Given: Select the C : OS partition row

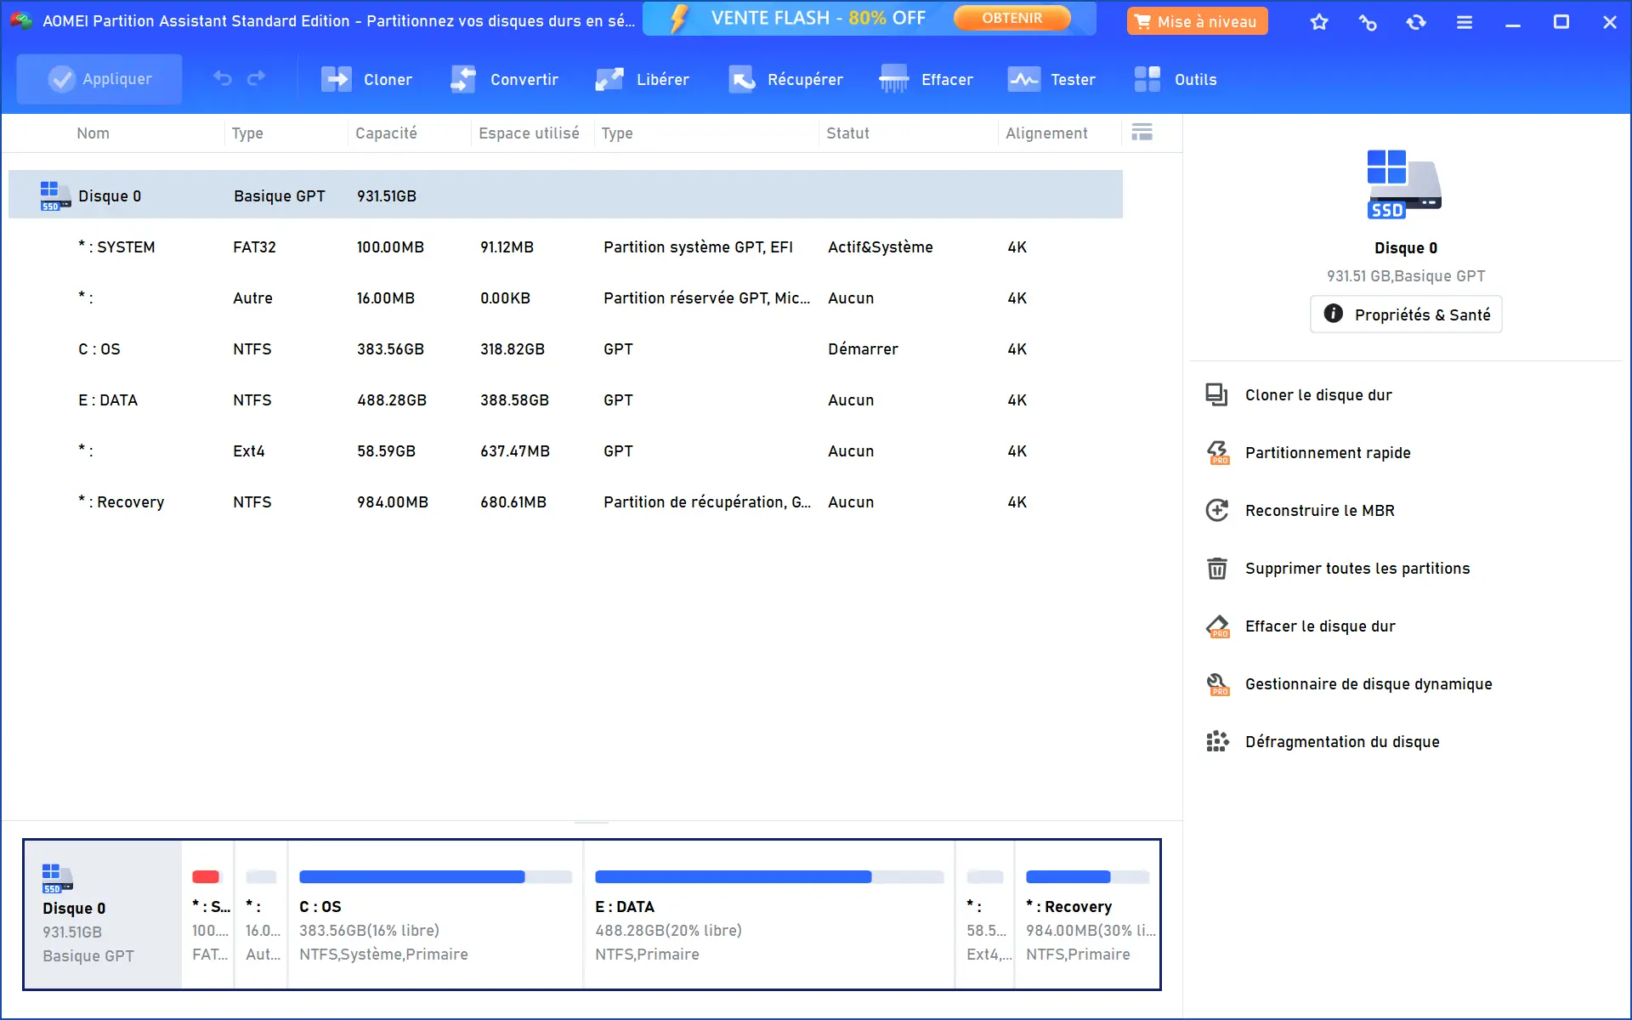Looking at the screenshot, I should [x=565, y=348].
